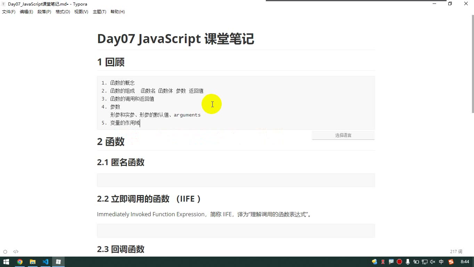
Task: Open the 编辑(E) menu
Action: tap(26, 12)
